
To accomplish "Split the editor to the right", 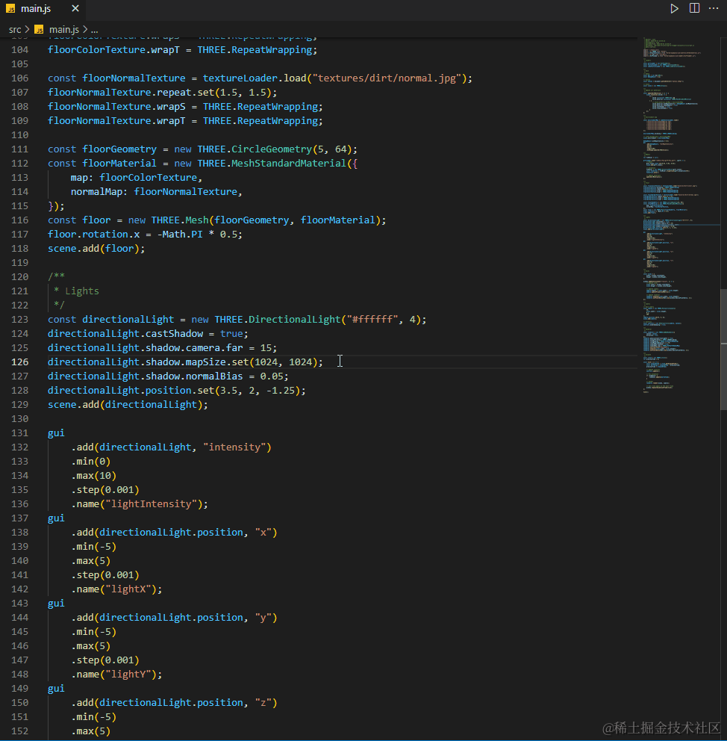I will [694, 8].
